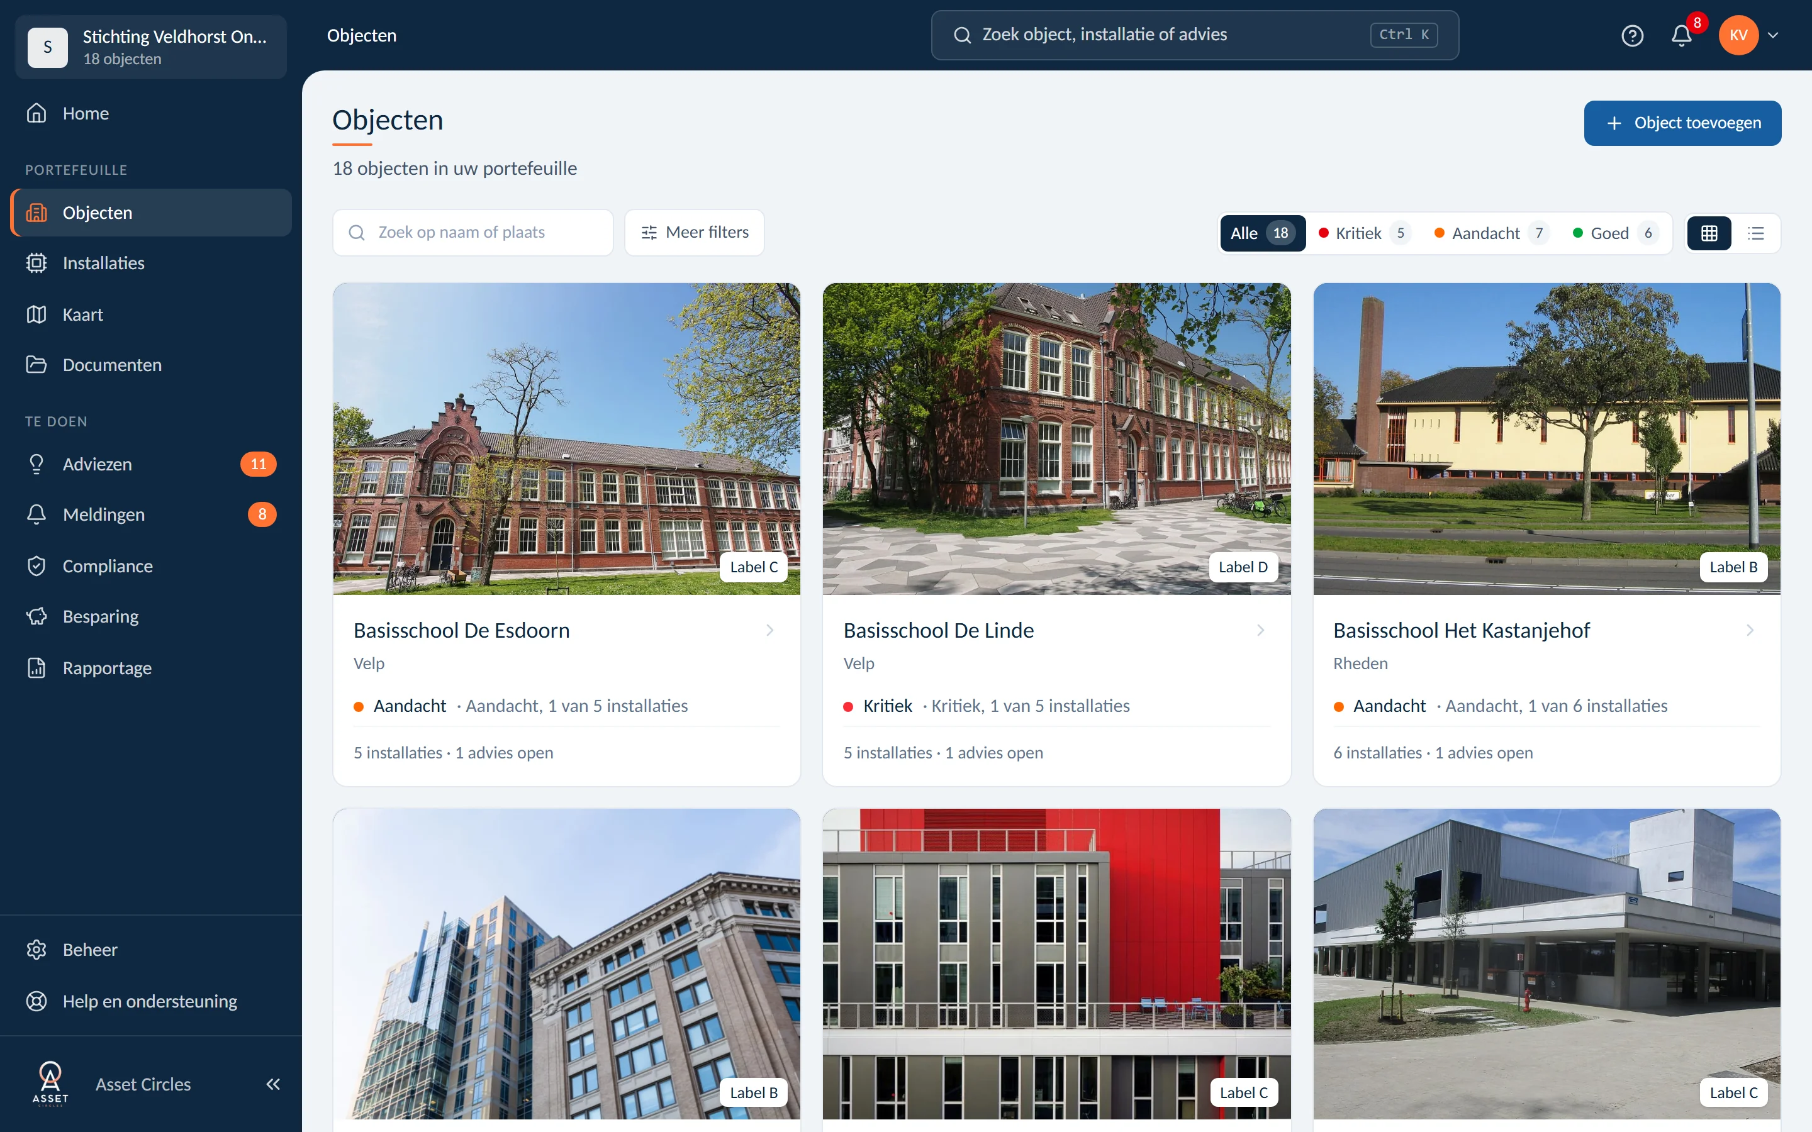Click Object toevoegen button

[1682, 123]
